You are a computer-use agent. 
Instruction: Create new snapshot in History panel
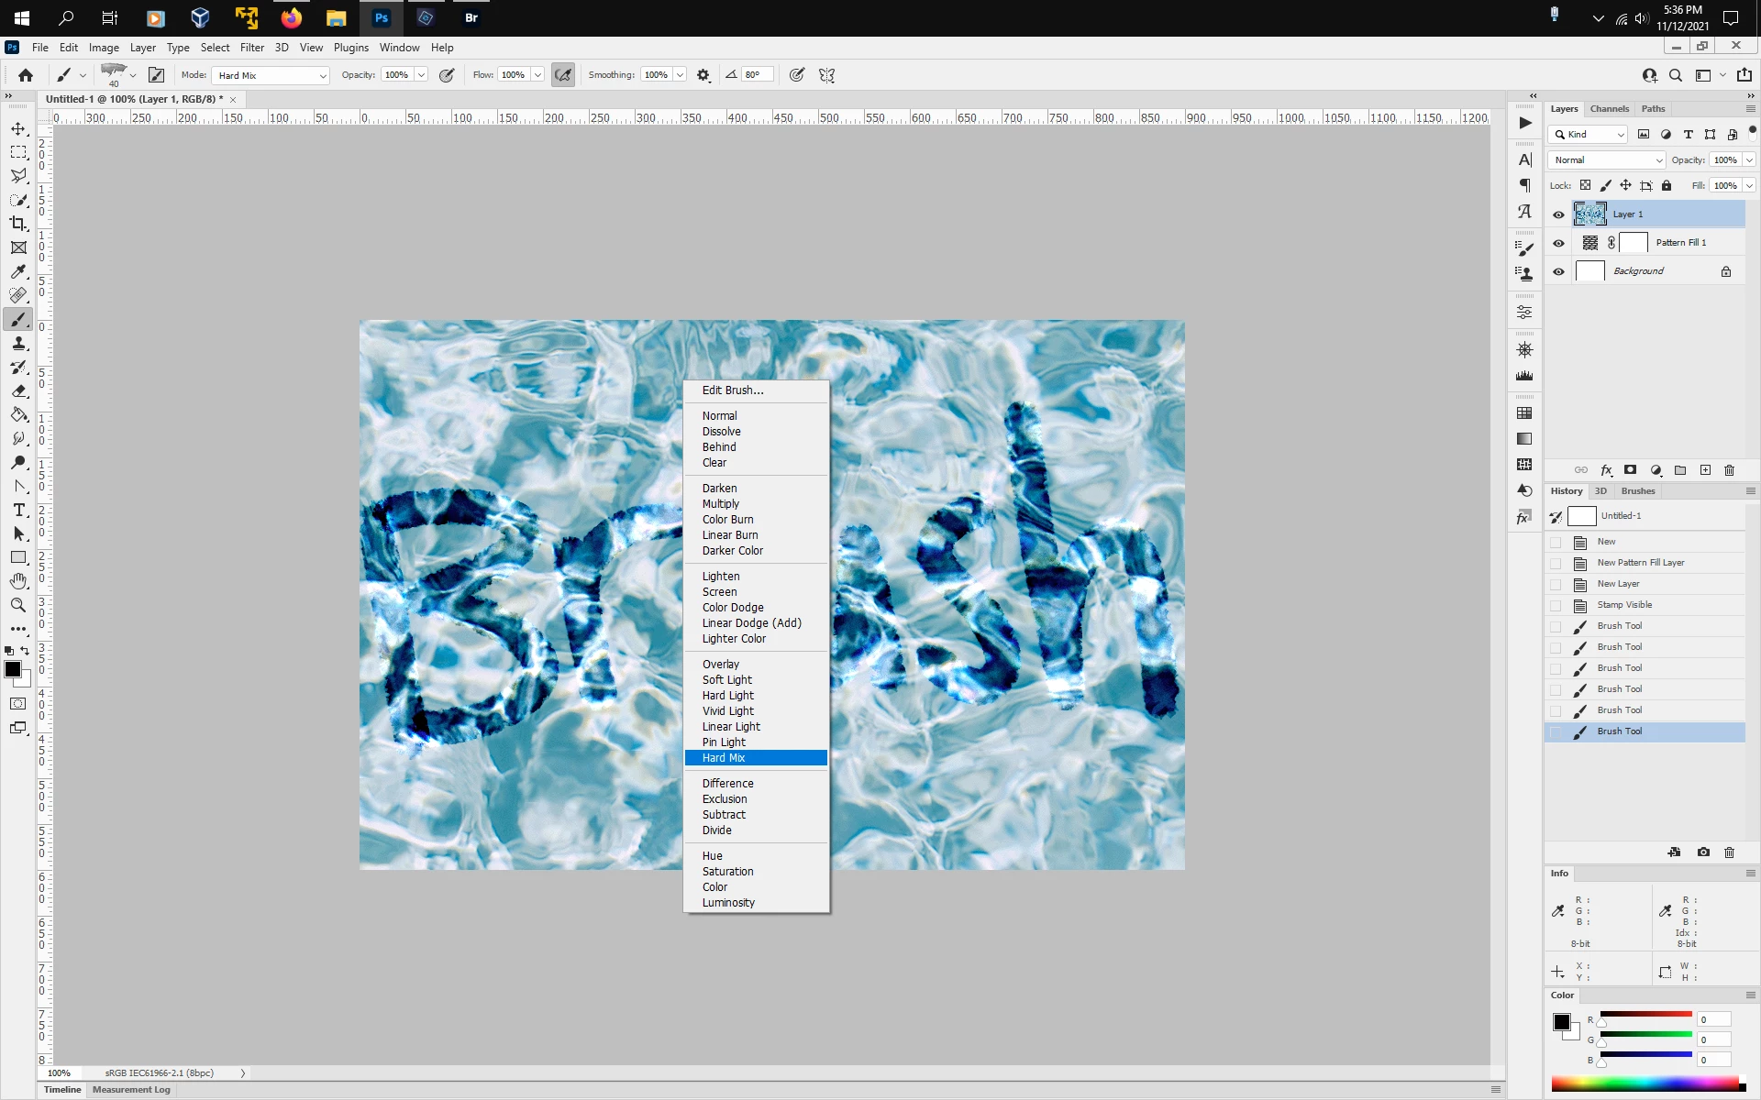pos(1703,852)
